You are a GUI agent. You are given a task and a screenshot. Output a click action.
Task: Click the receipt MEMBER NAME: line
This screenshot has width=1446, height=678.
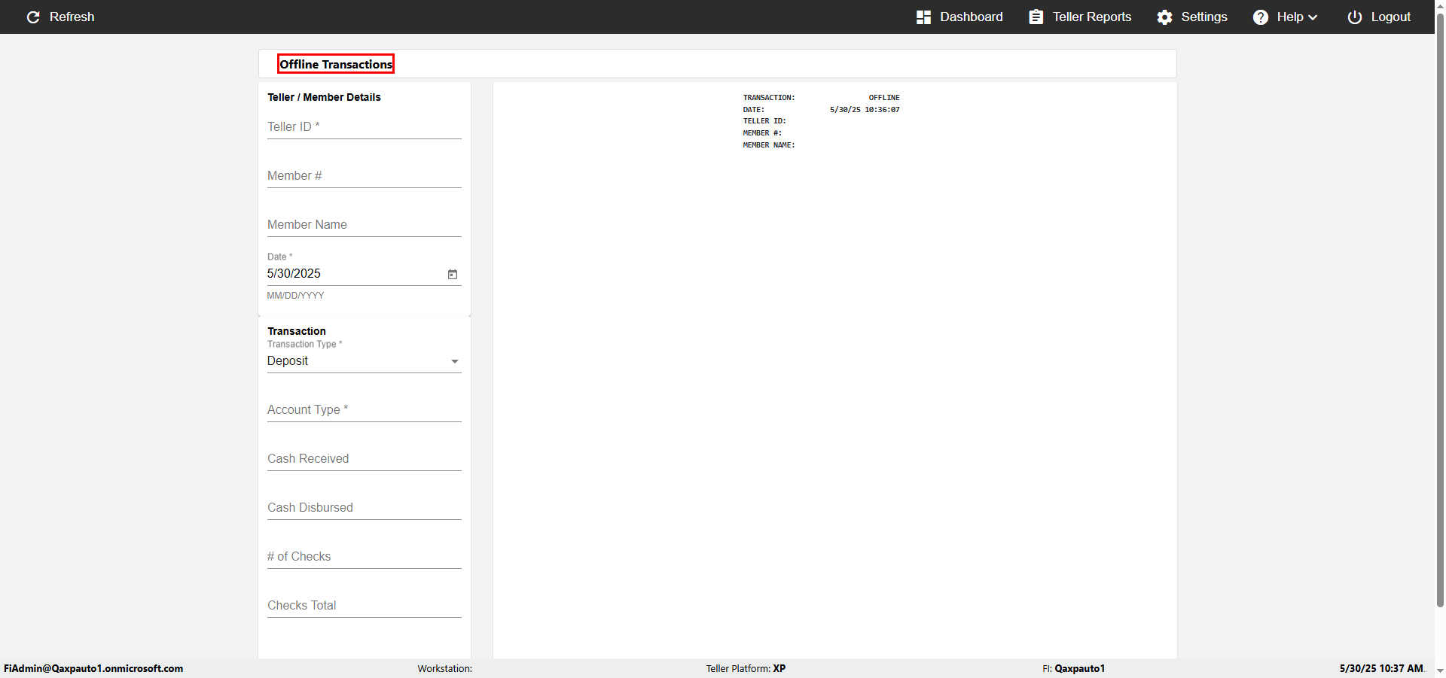[769, 145]
